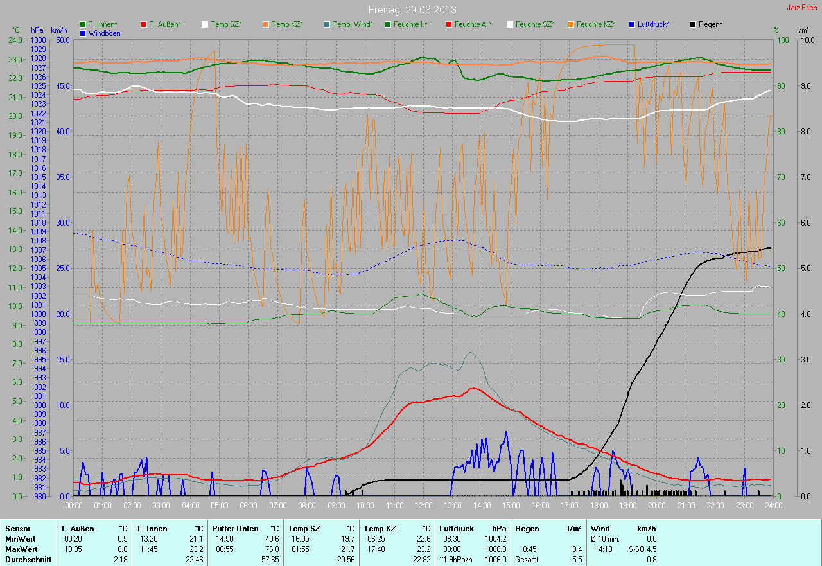Click the blue Windböen legend square
The height and width of the screenshot is (566, 822).
[83, 33]
